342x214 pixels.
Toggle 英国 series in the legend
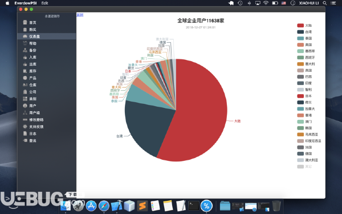pyautogui.click(x=304, y=70)
